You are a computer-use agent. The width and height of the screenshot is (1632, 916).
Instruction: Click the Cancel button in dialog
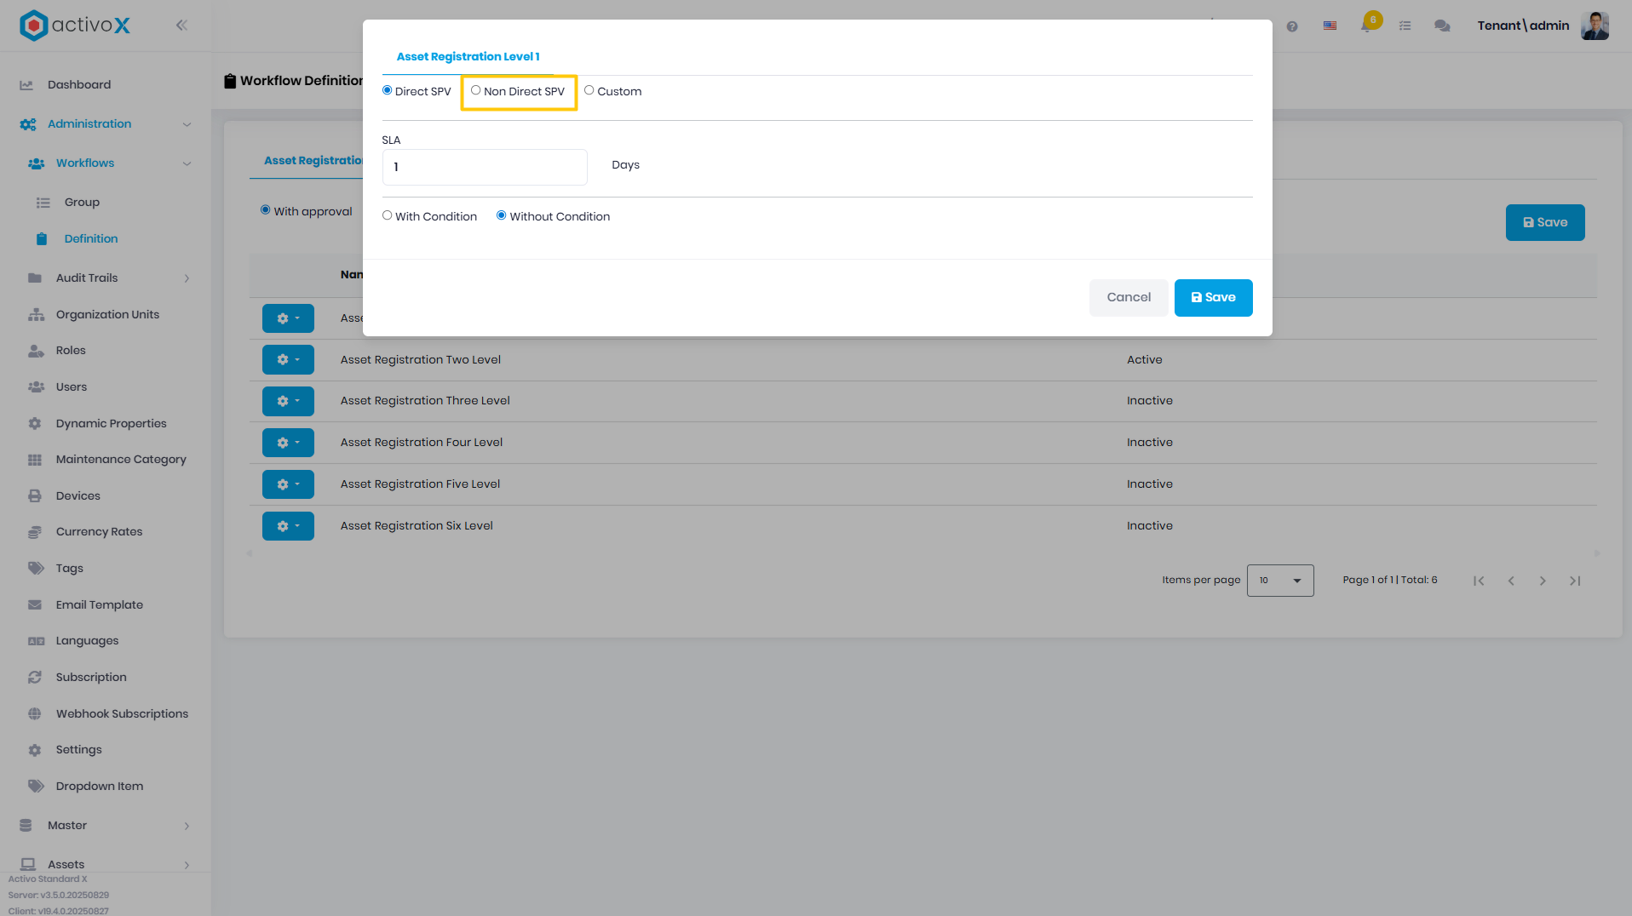1129,297
